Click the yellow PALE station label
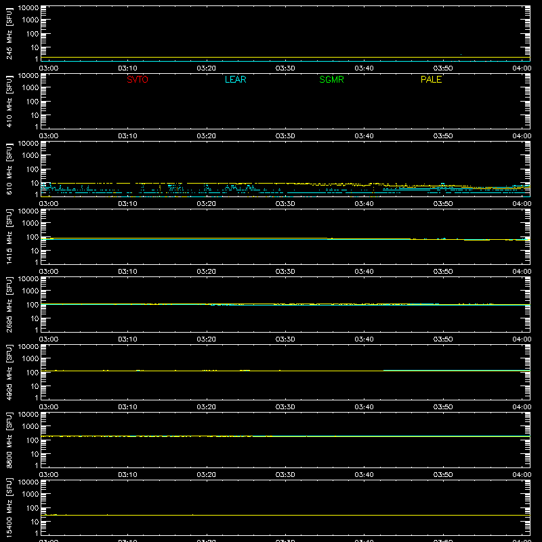This screenshot has height=542, width=542. click(431, 79)
